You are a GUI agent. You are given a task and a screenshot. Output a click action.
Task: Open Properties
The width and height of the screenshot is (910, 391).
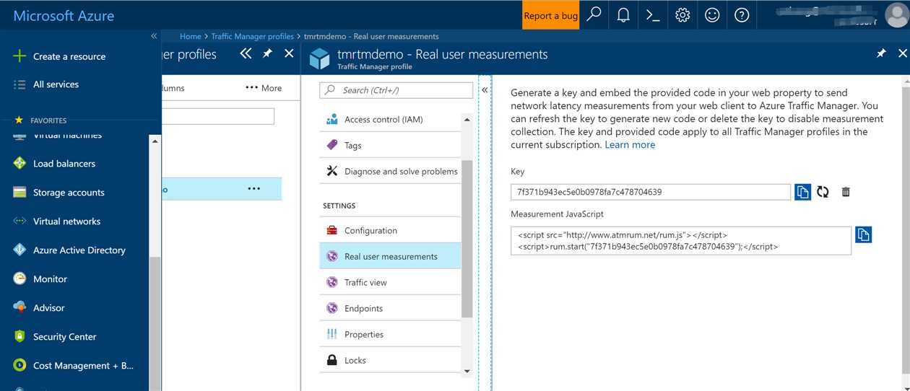[390, 335]
